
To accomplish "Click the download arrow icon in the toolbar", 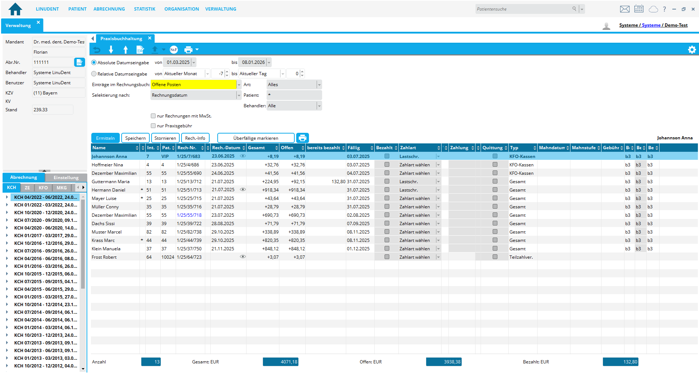I will coord(111,50).
